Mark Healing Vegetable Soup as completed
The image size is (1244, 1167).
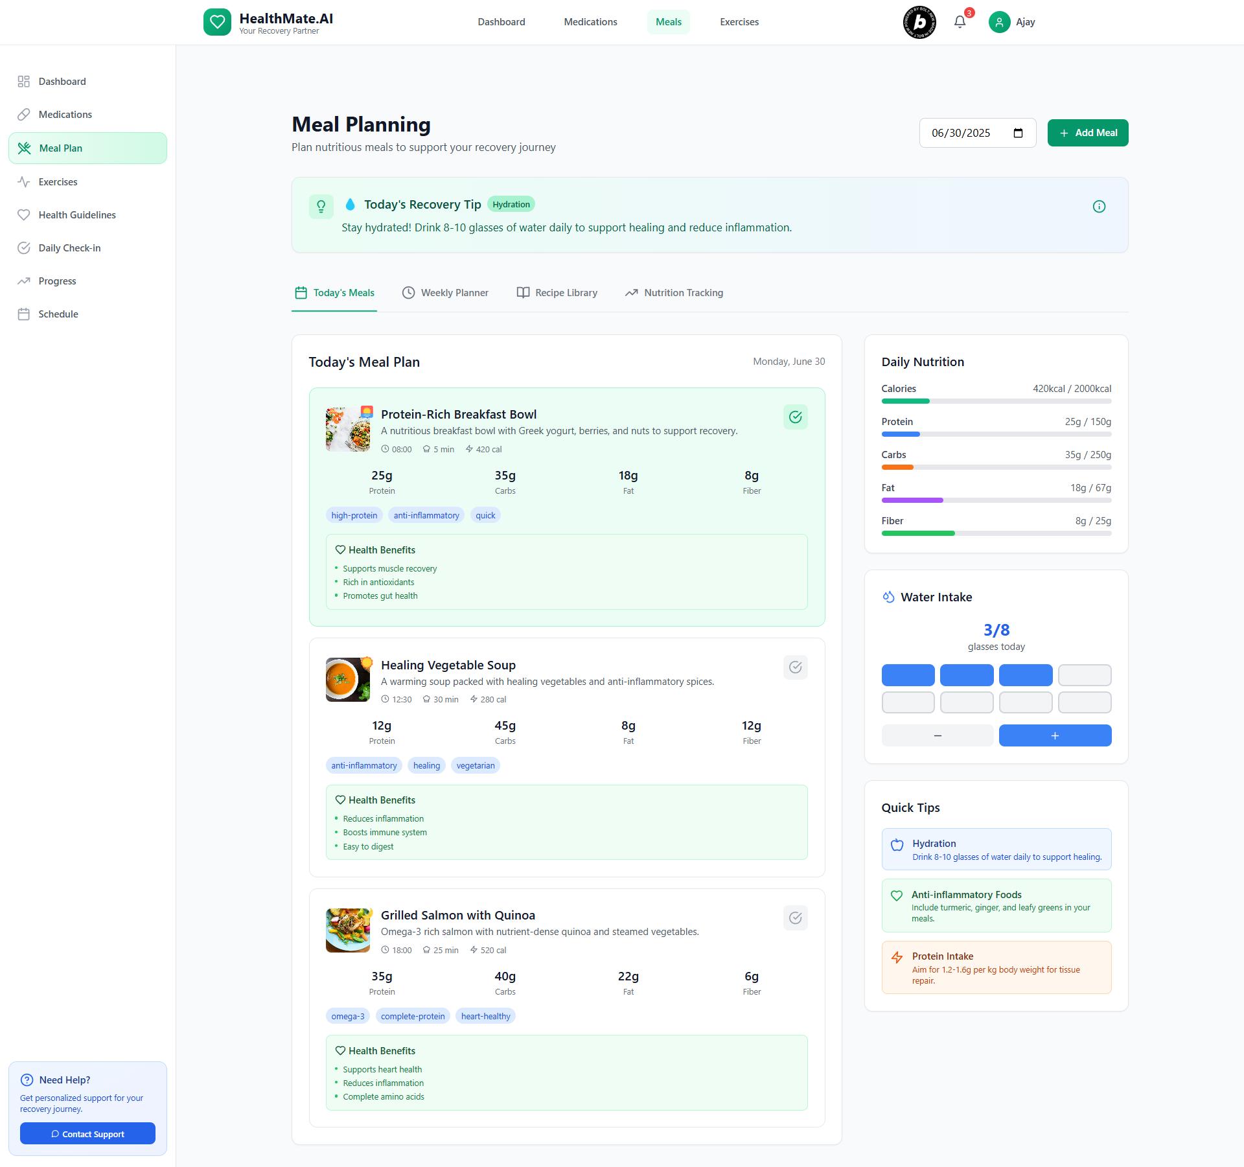click(795, 667)
